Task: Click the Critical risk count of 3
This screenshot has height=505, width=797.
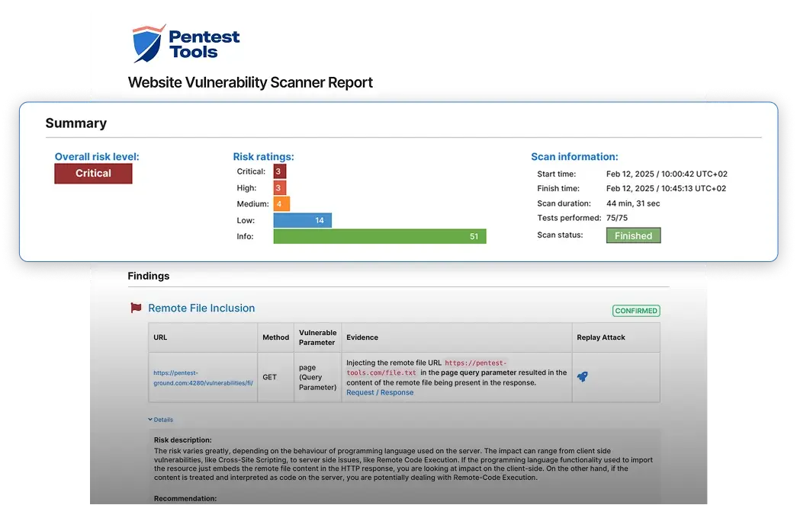Action: pos(278,171)
